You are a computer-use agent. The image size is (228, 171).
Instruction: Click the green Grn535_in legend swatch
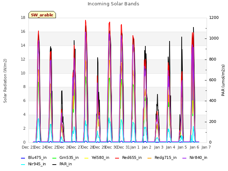[55, 158]
